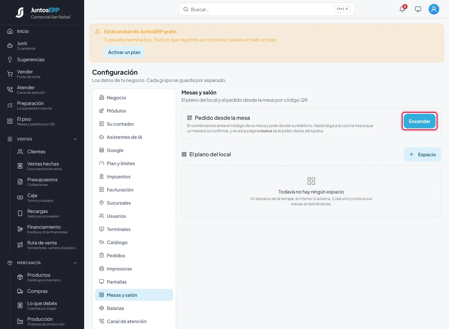Click the Atender phone icon
This screenshot has height=329, width=449.
[10, 90]
